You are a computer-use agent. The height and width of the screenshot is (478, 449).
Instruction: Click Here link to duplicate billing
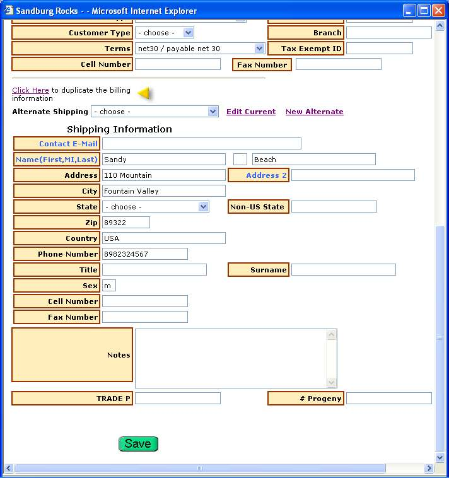coord(30,90)
